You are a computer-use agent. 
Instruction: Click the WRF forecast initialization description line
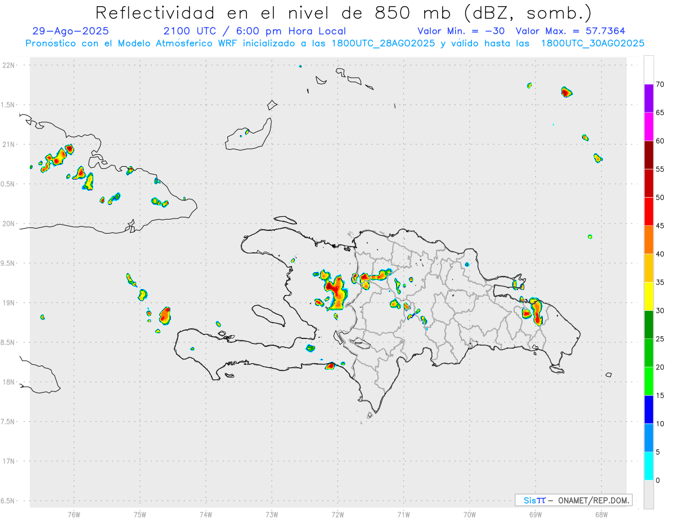click(x=335, y=43)
